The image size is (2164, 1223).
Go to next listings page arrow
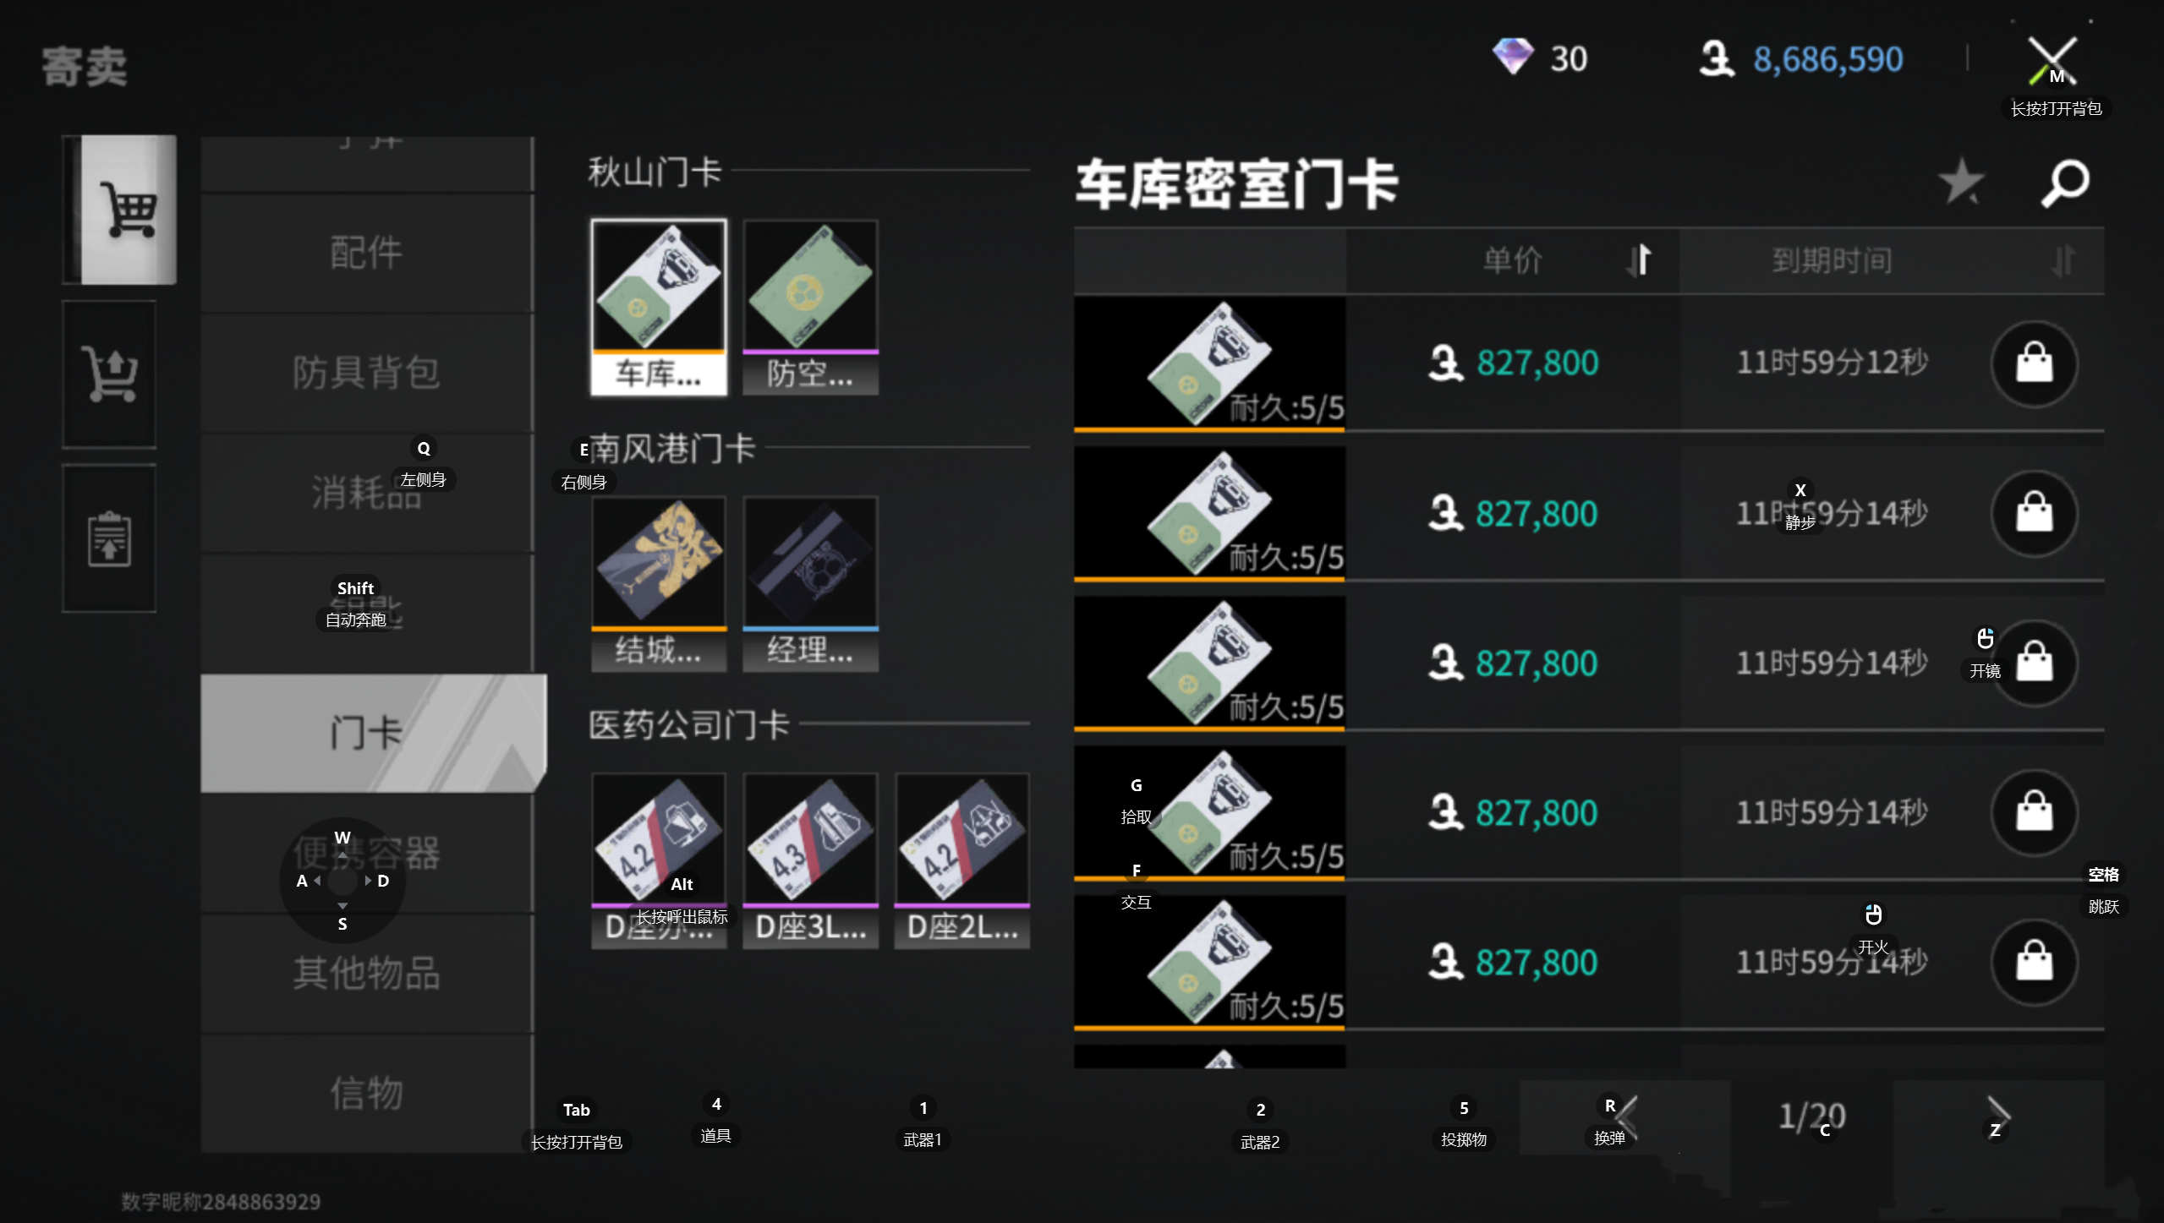[x=1997, y=1116]
